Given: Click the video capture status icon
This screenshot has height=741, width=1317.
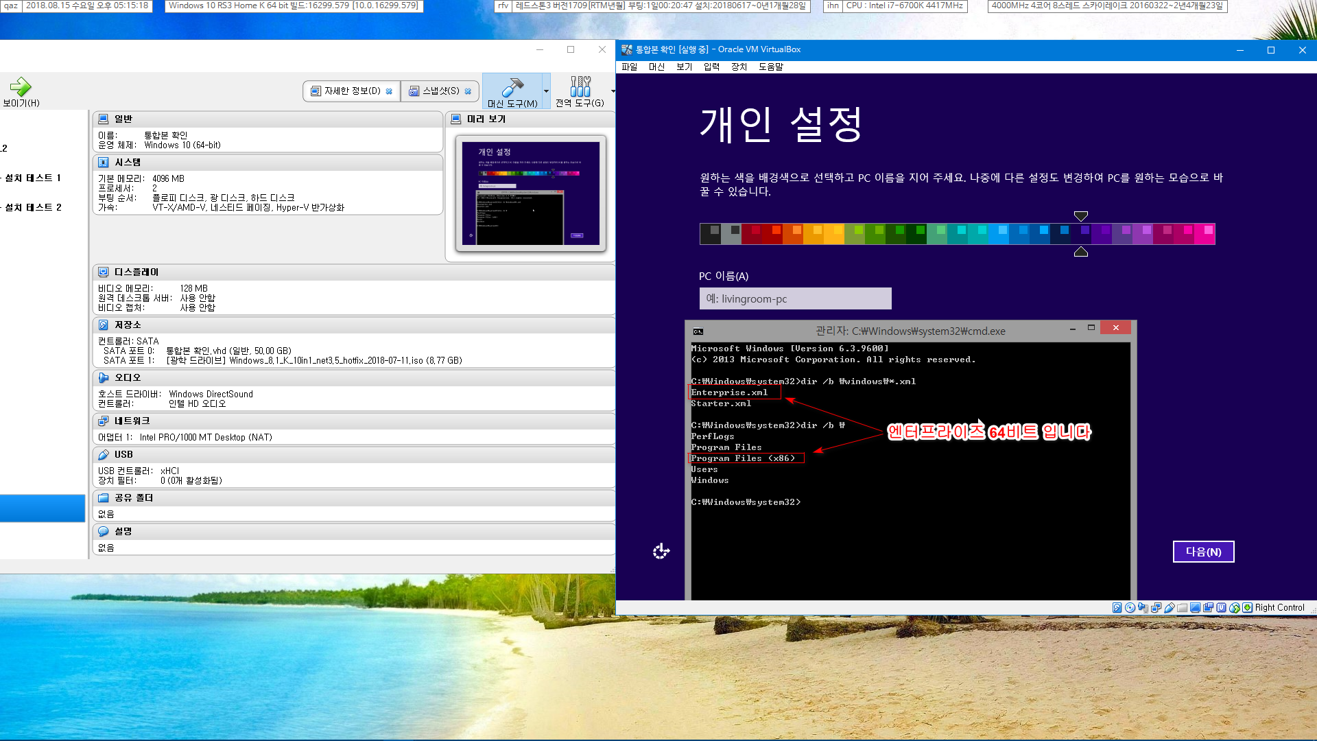Looking at the screenshot, I should tap(1208, 607).
